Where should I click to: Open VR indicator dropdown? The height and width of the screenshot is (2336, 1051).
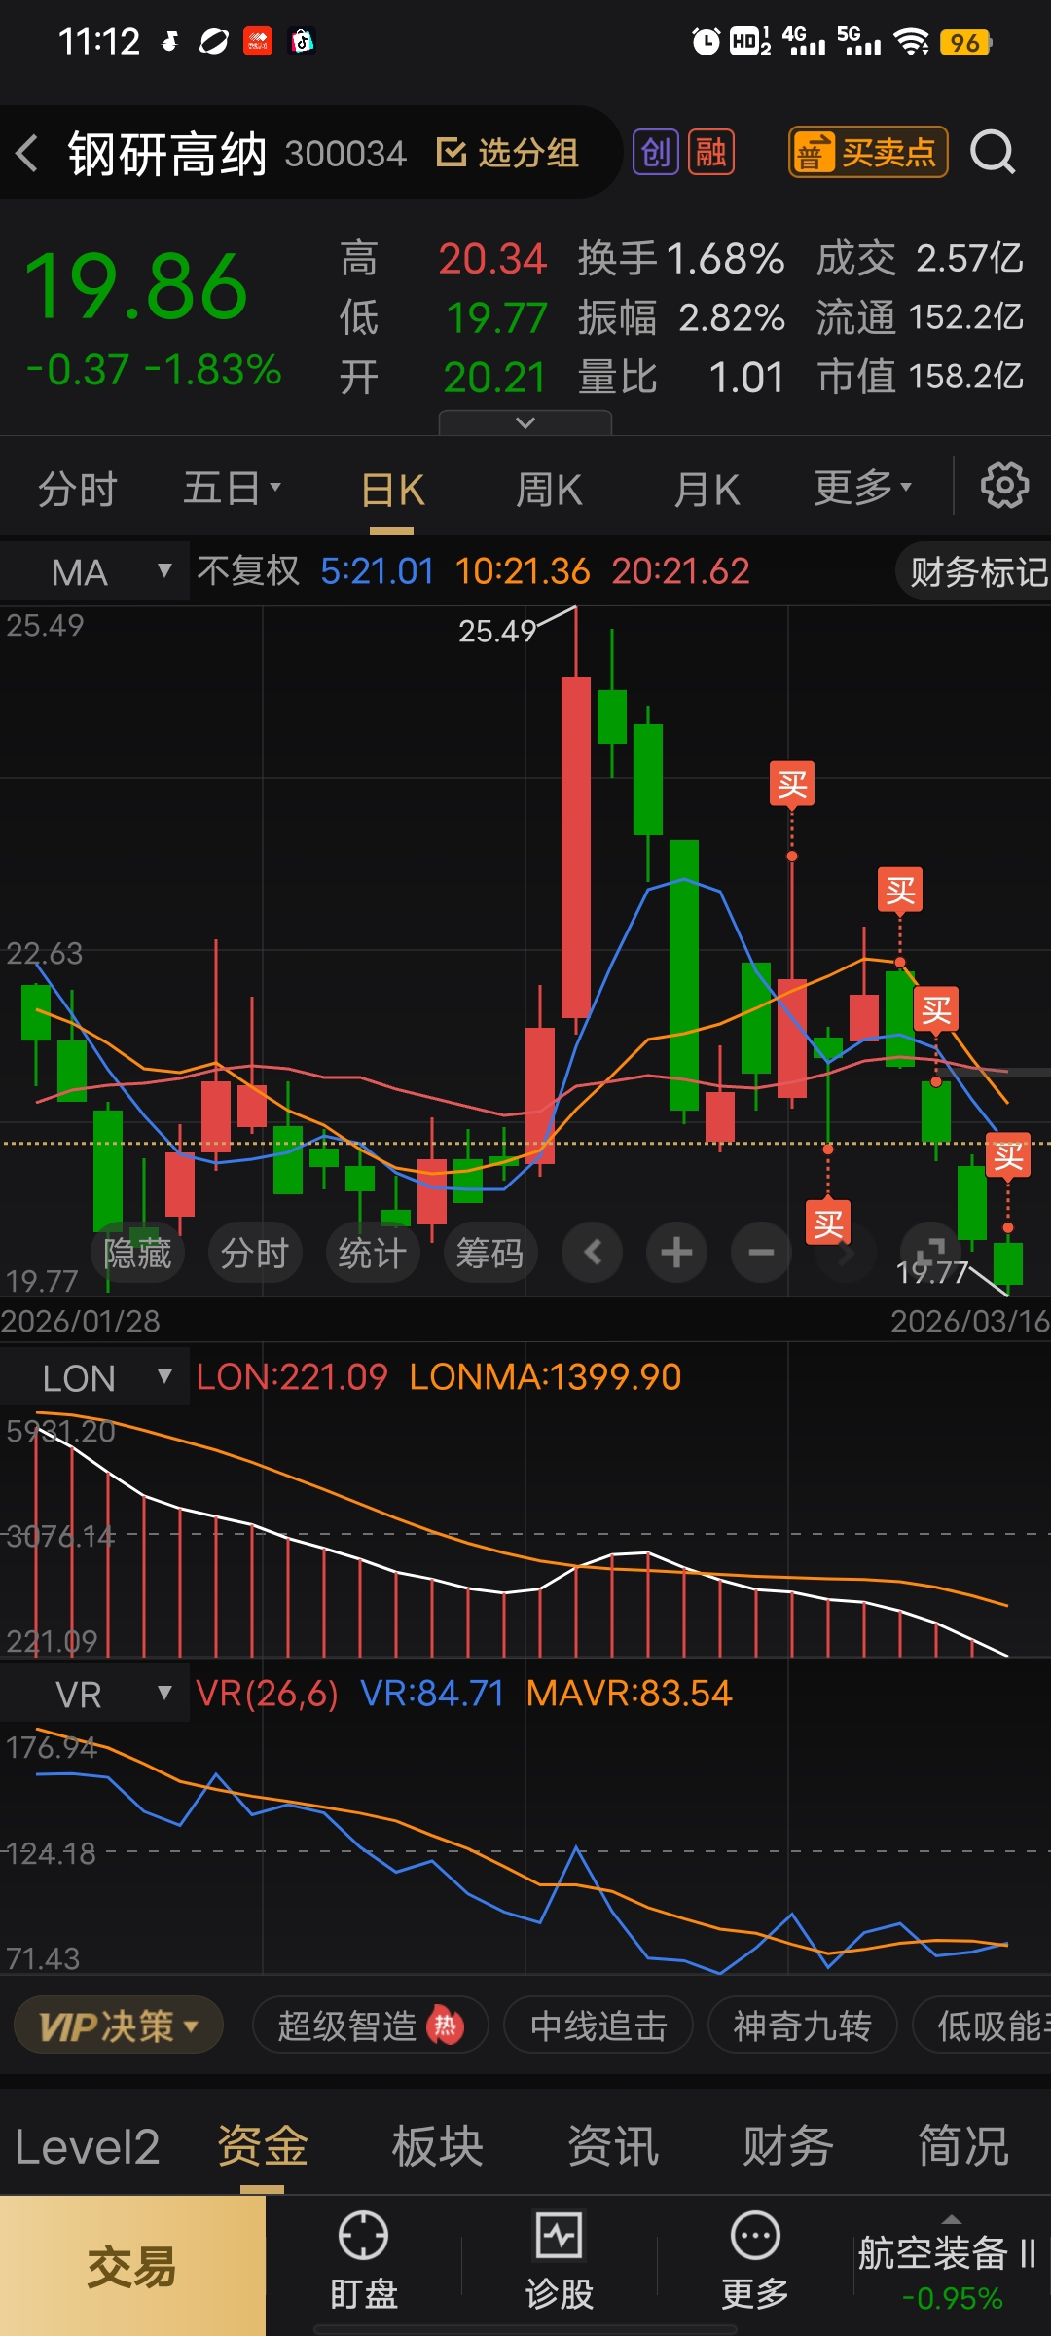point(94,1695)
